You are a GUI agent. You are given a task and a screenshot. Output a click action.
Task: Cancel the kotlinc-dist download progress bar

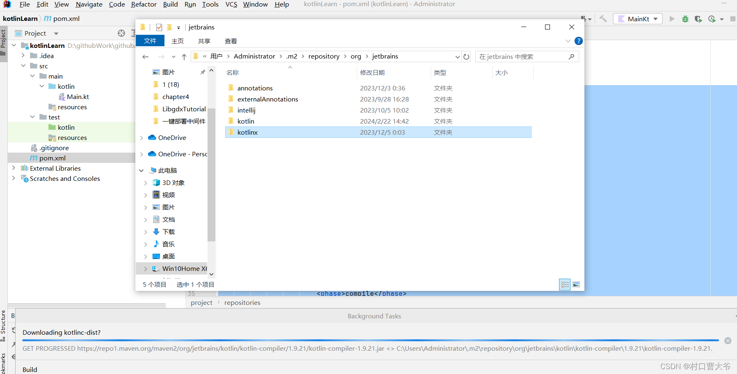(x=728, y=340)
